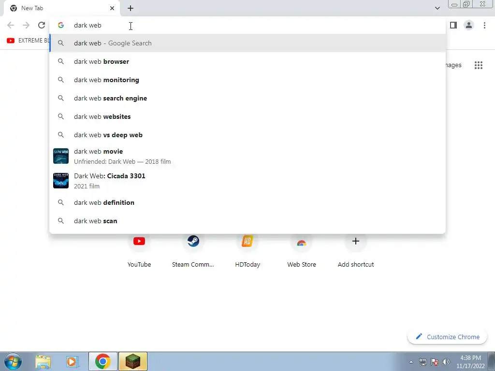
Task: Switch to Minecraft taskbar button
Action: click(133, 361)
